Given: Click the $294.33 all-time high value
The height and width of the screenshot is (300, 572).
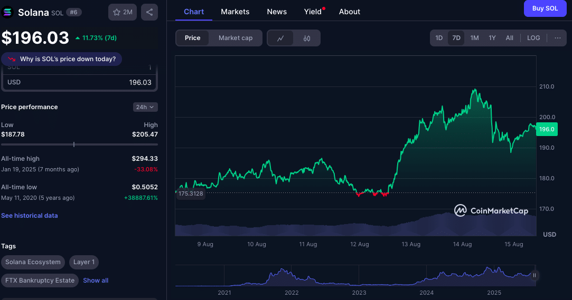Looking at the screenshot, I should pos(145,159).
